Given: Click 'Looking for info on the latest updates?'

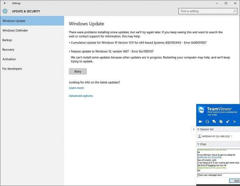Looking at the screenshot, I should pyautogui.click(x=94, y=82).
